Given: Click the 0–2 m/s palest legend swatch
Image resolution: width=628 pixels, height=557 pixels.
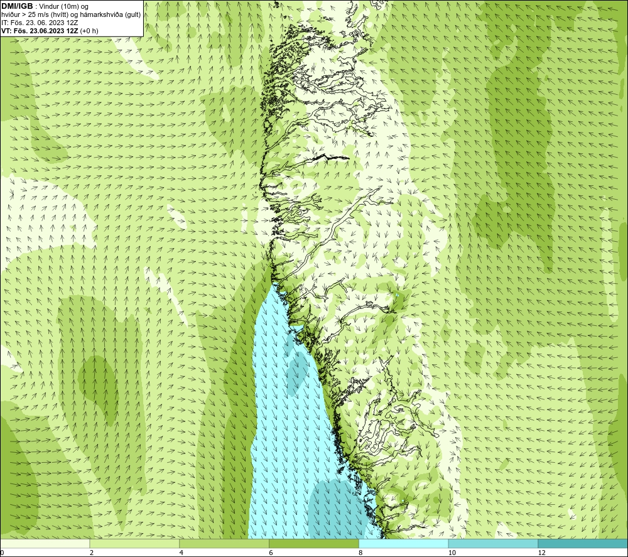Looking at the screenshot, I should [x=45, y=543].
